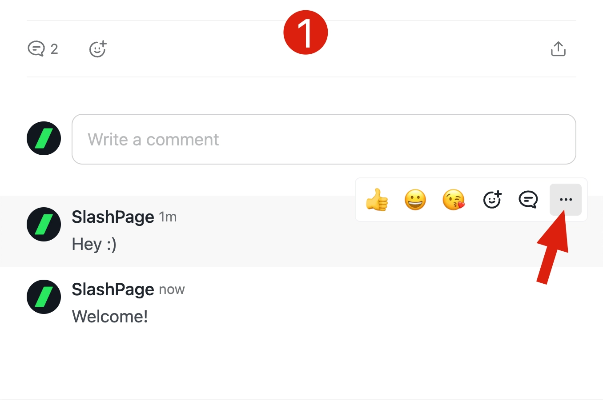React with grinning face emoji

tap(415, 200)
